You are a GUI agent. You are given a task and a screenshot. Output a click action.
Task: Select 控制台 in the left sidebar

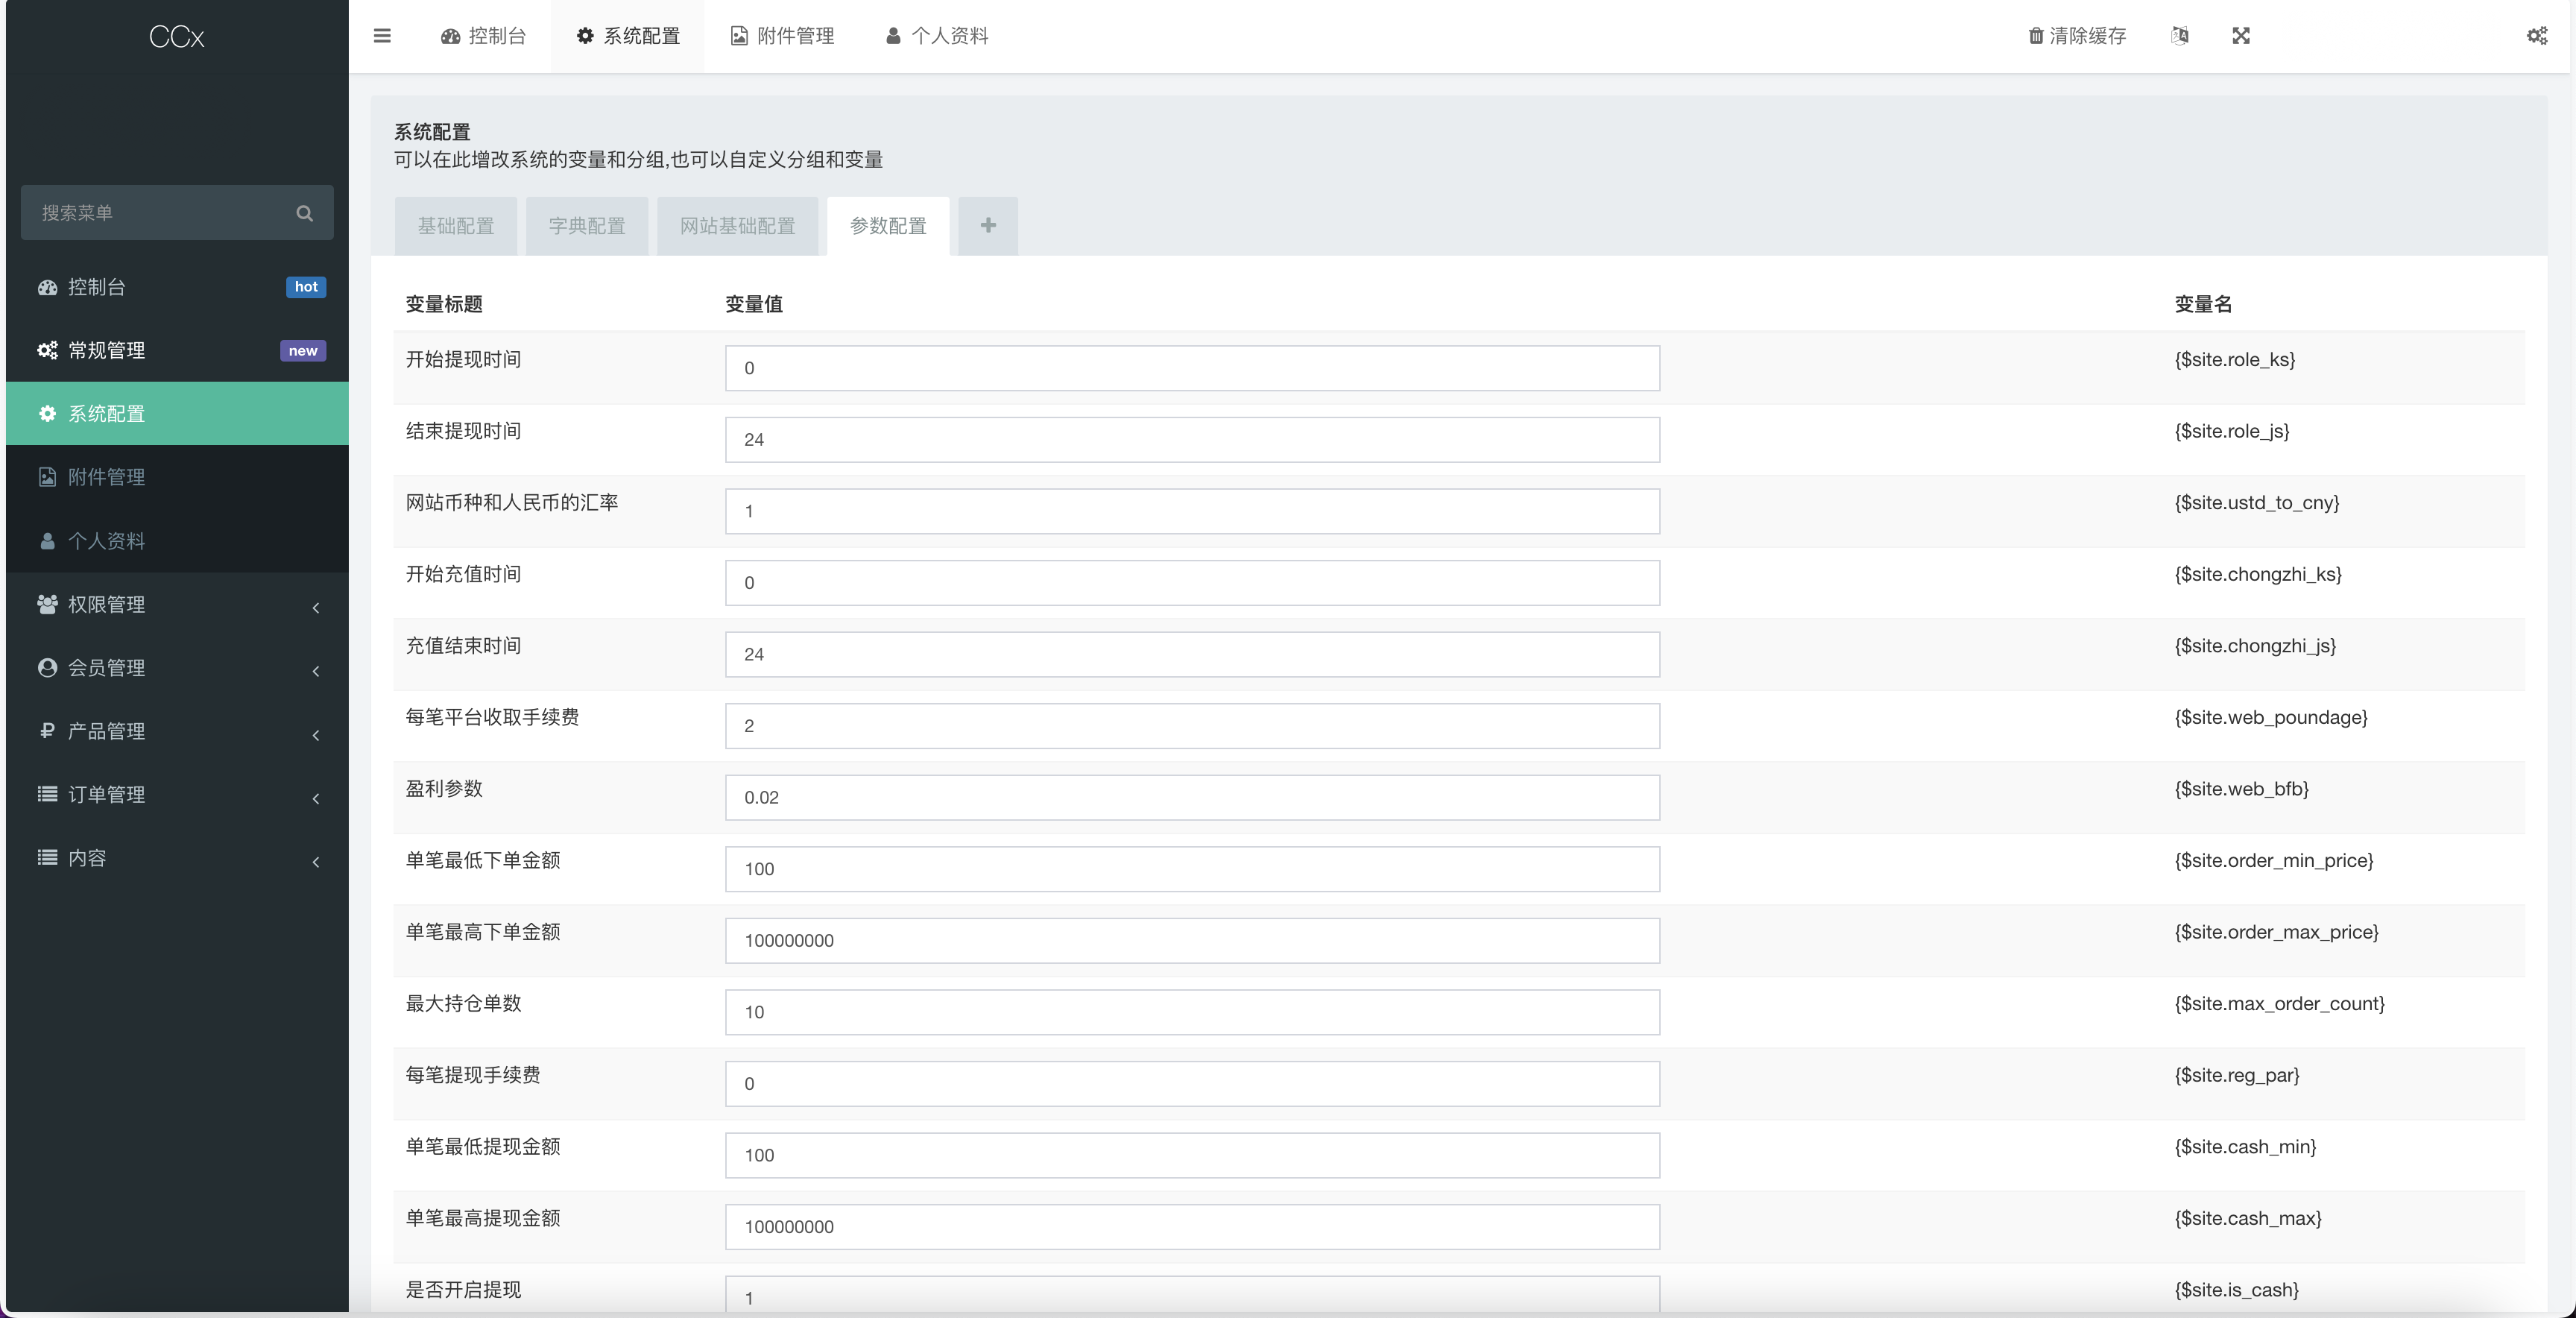[96, 287]
